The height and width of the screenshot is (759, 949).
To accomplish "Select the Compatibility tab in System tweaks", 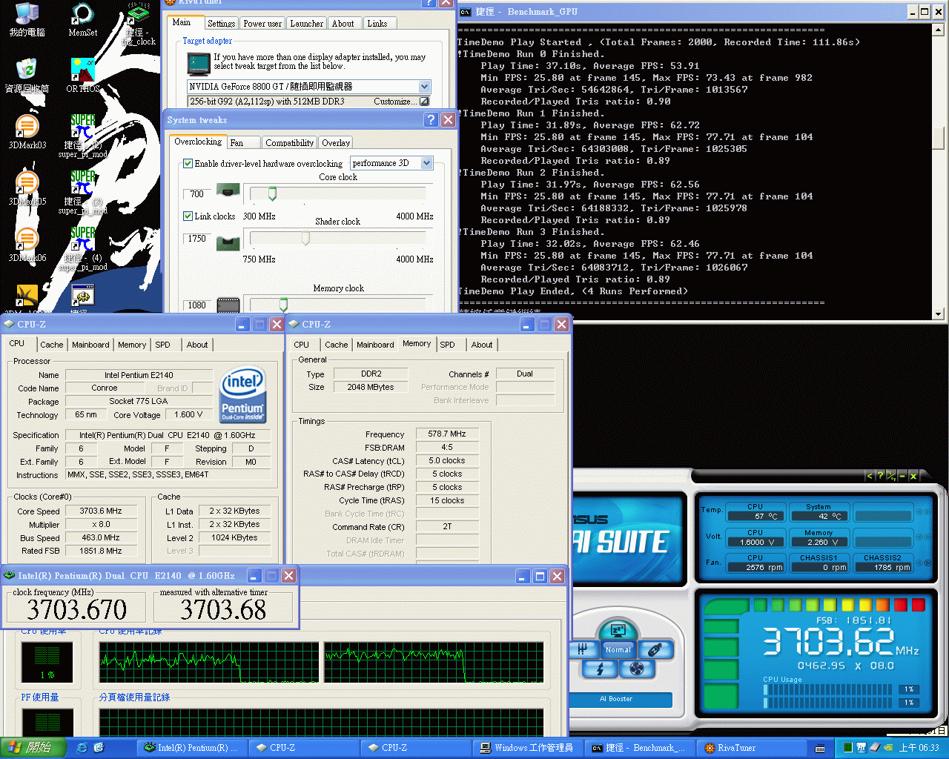I will coord(289,143).
